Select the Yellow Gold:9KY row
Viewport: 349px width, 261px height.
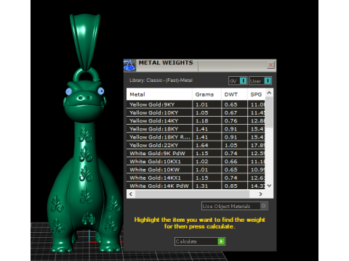pyautogui.click(x=196, y=104)
